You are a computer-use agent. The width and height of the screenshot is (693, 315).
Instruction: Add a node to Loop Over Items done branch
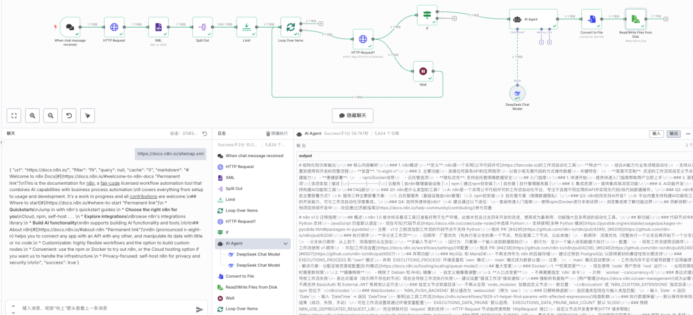pyautogui.click(x=320, y=23)
